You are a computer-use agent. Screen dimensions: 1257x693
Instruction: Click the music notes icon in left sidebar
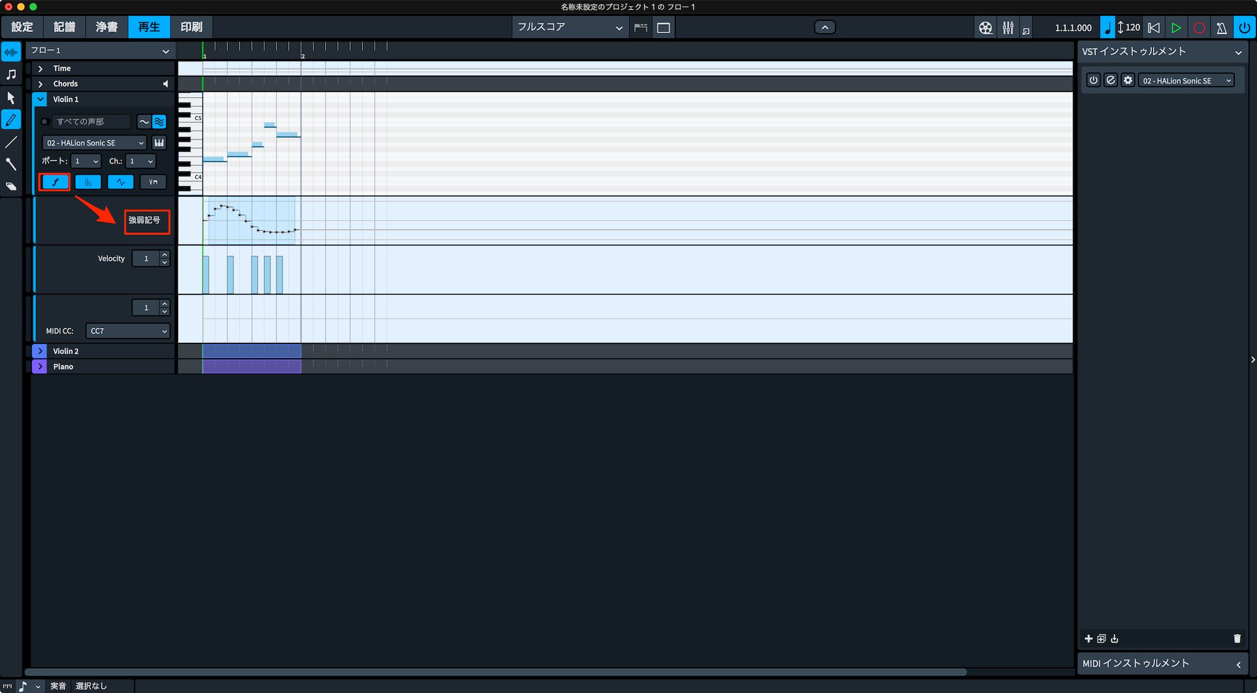(x=11, y=74)
